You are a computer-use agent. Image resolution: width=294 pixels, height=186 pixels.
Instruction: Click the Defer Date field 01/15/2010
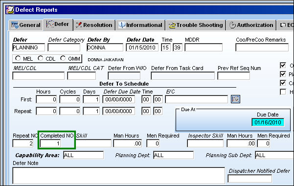[x=142, y=47]
